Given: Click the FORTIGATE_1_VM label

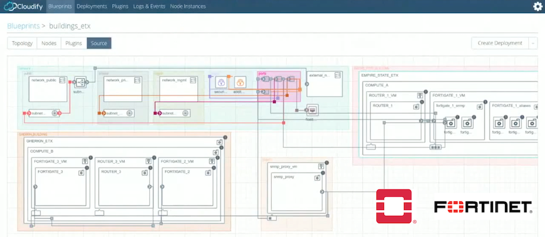Looking at the screenshot, I should (449, 95).
